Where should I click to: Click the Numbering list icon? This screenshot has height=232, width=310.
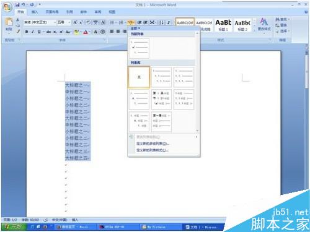pyautogui.click(x=121, y=22)
